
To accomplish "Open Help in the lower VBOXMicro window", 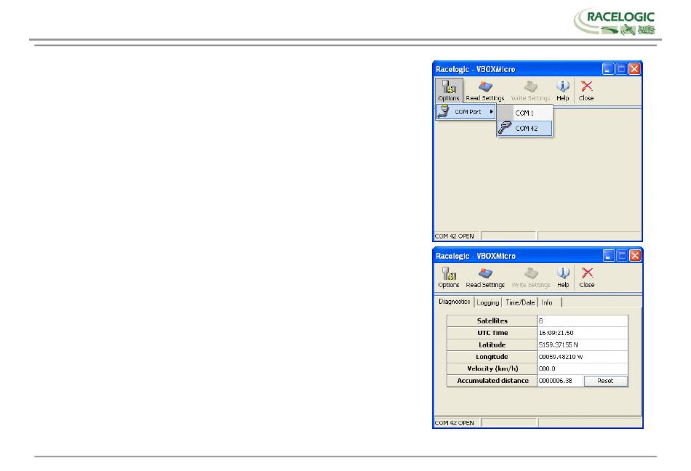I will tap(563, 278).
